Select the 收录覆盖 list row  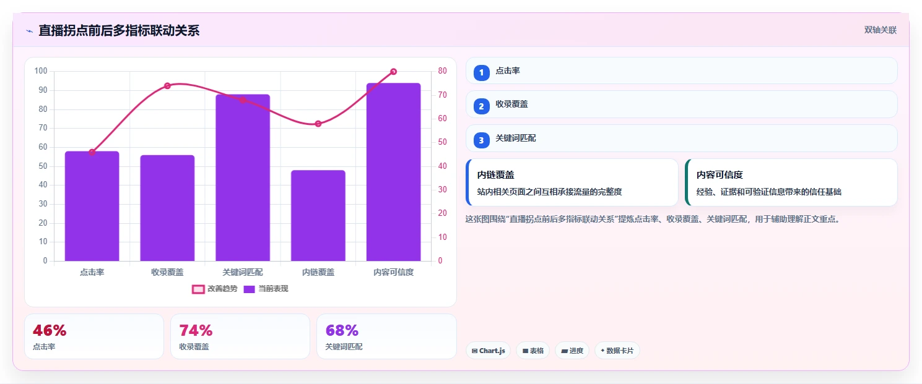pos(681,104)
